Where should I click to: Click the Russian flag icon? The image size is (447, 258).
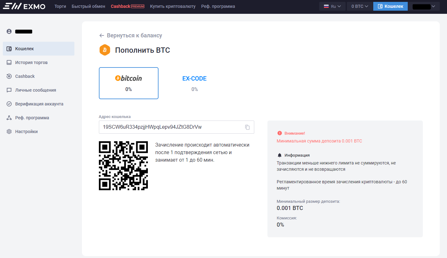coord(326,6)
